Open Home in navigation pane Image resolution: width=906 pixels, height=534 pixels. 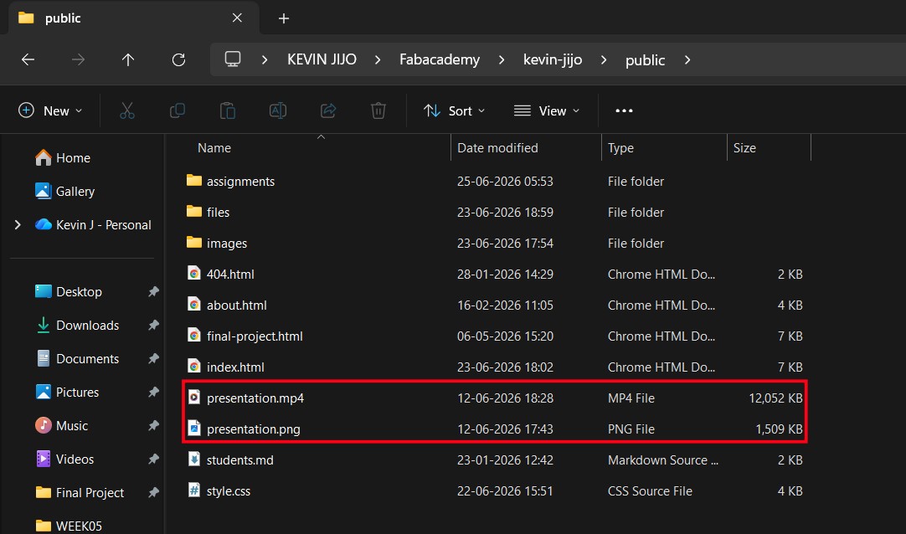point(63,157)
